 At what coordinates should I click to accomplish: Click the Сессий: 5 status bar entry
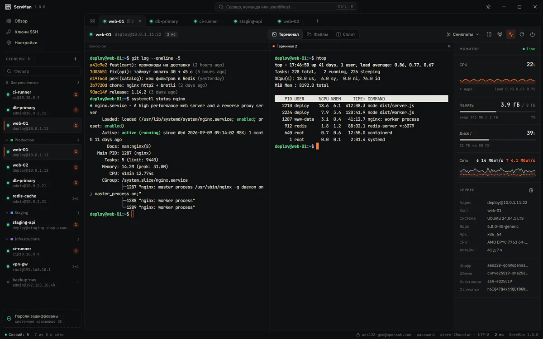pos(16,335)
